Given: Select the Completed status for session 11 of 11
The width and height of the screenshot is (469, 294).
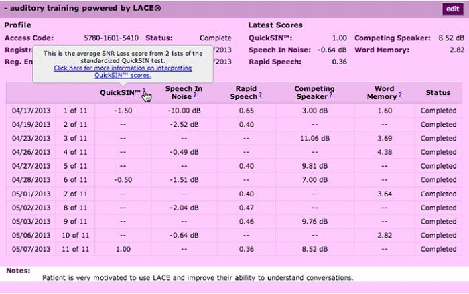Looking at the screenshot, I should (438, 249).
